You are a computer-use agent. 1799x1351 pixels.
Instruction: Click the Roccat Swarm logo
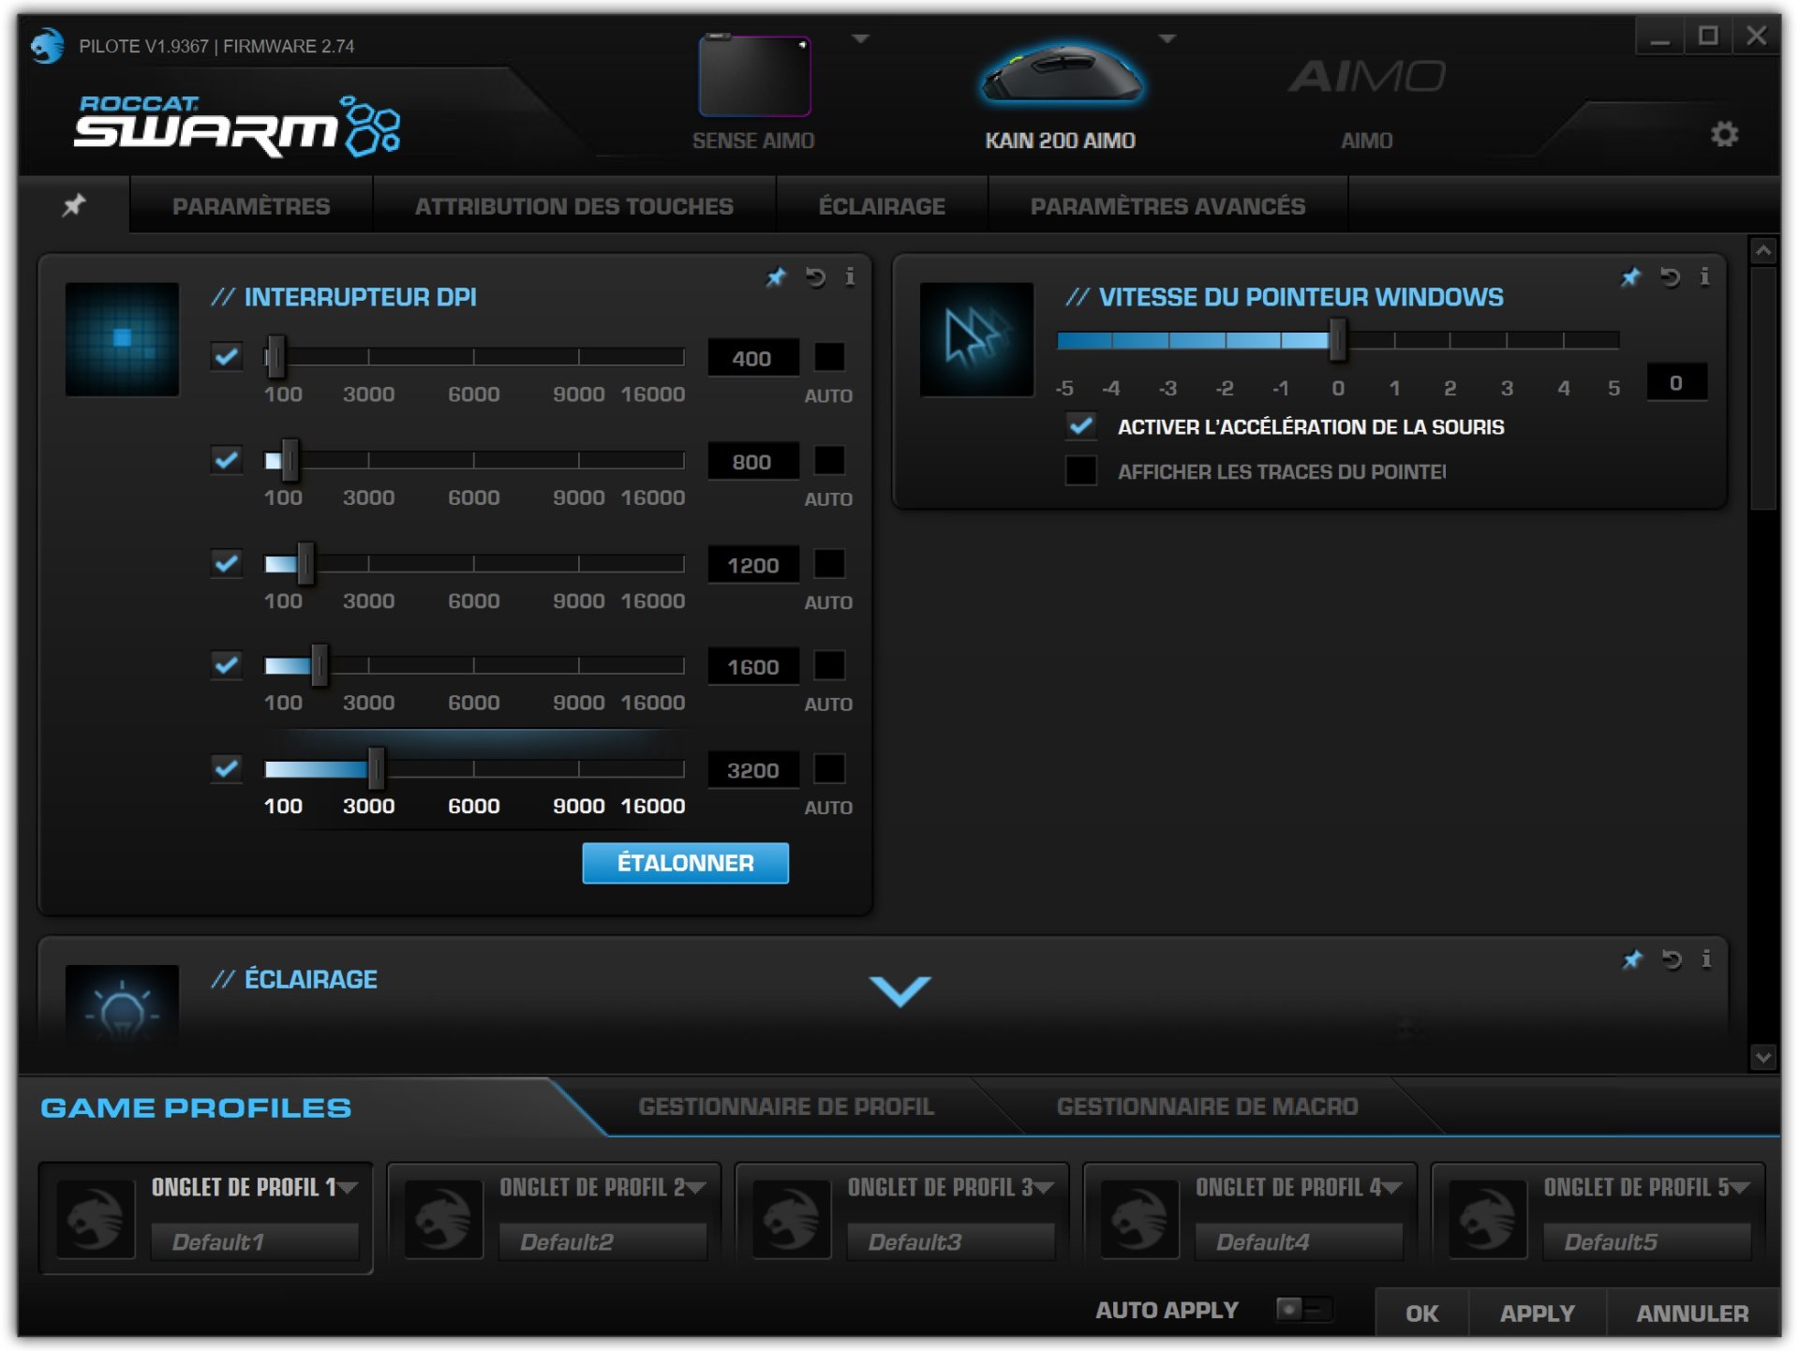[236, 126]
